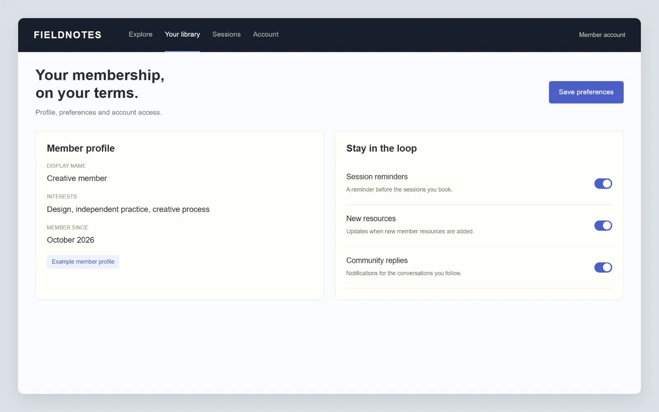Click 'Profile, preferences and account access.' subtitle
Viewport: 659px width, 412px height.
[x=98, y=112]
